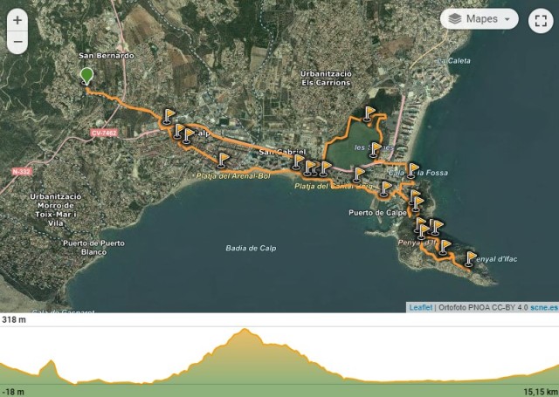Click the waypoint flag at Penyal d'Ifac tip
This screenshot has height=397, width=559.
point(470,259)
